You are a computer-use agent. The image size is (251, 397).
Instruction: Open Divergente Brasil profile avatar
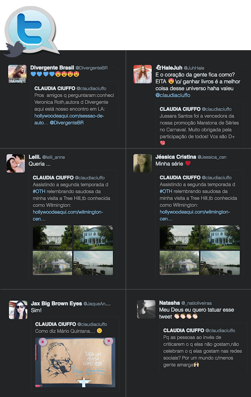click(17, 74)
